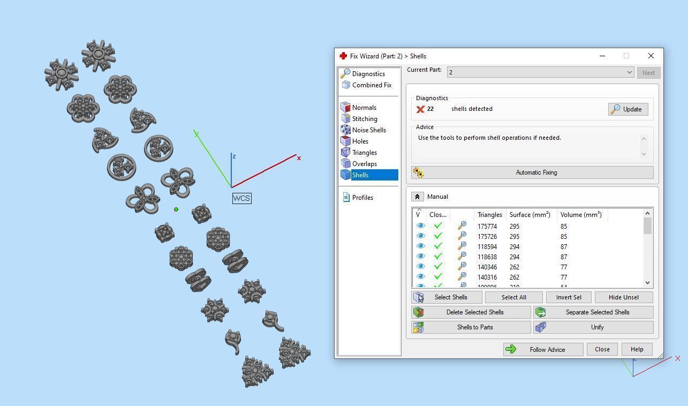Sort by the Clos... column header
This screenshot has width=688, height=406.
pyautogui.click(x=438, y=214)
